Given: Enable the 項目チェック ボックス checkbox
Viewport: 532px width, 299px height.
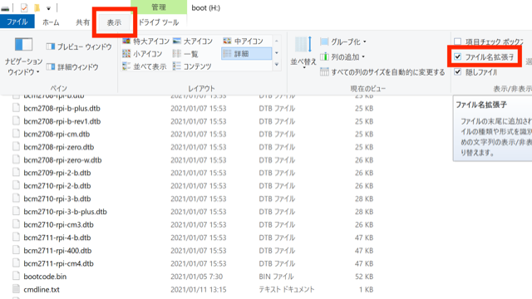Looking at the screenshot, I should coord(458,42).
